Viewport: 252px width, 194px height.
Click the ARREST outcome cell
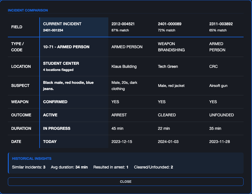coord(117,115)
